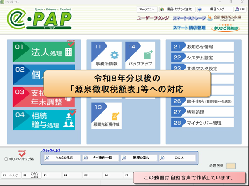This screenshot has height=186, width=249.
Task: Open 14 バックアップ export icon
Action: [148, 55]
